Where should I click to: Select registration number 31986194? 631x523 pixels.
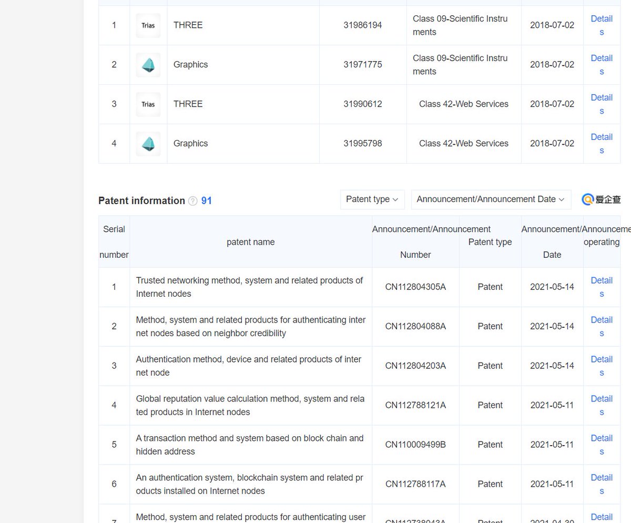coord(363,25)
